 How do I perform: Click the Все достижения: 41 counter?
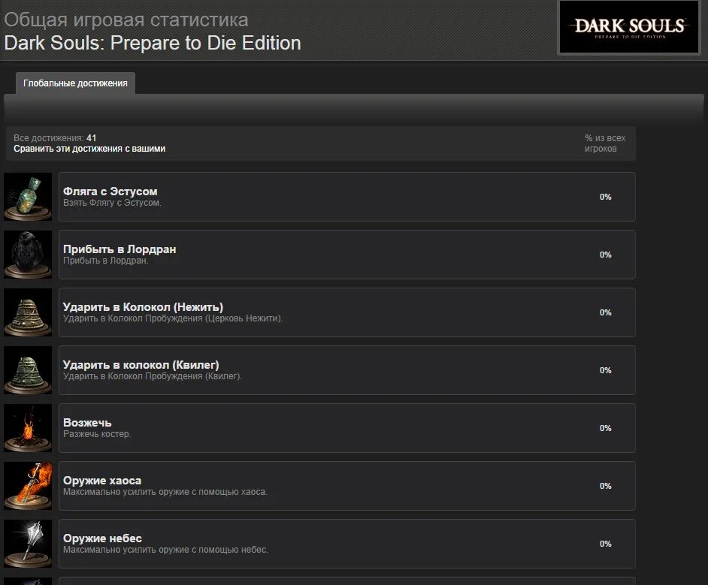(55, 138)
